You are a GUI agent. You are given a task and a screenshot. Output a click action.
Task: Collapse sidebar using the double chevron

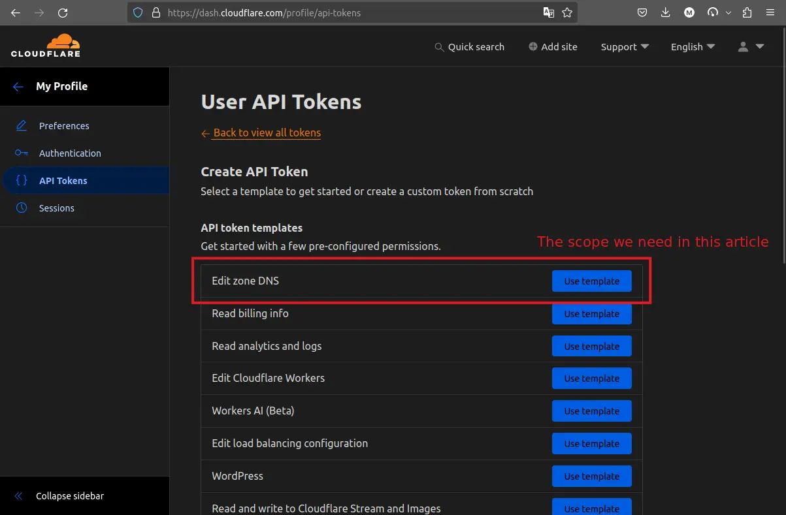pyautogui.click(x=18, y=496)
